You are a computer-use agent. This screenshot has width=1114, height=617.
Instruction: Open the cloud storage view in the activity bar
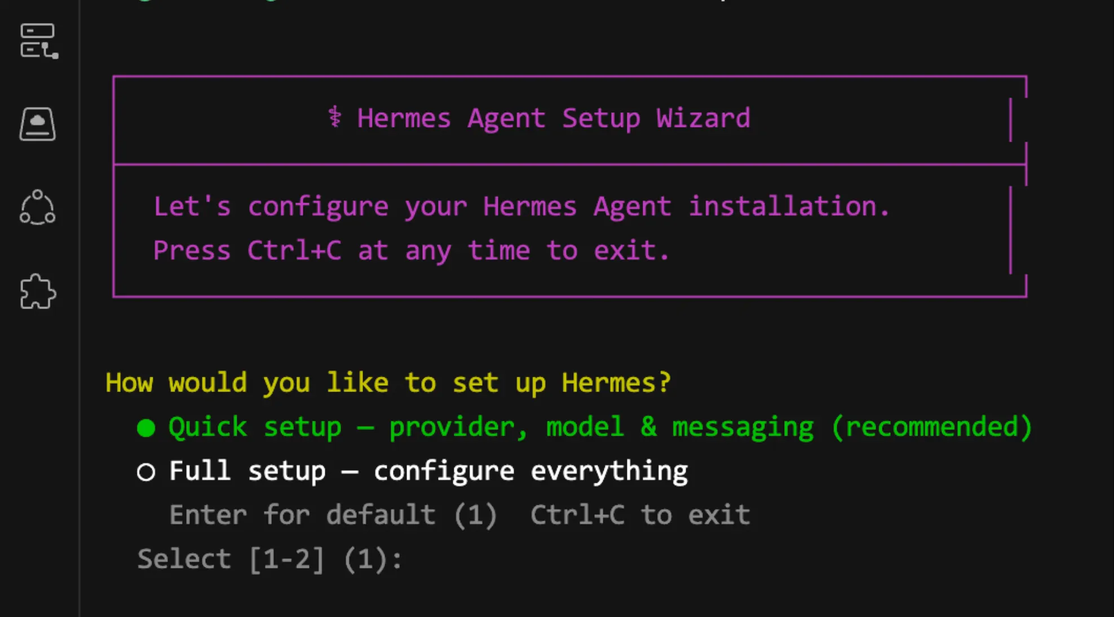(x=37, y=124)
